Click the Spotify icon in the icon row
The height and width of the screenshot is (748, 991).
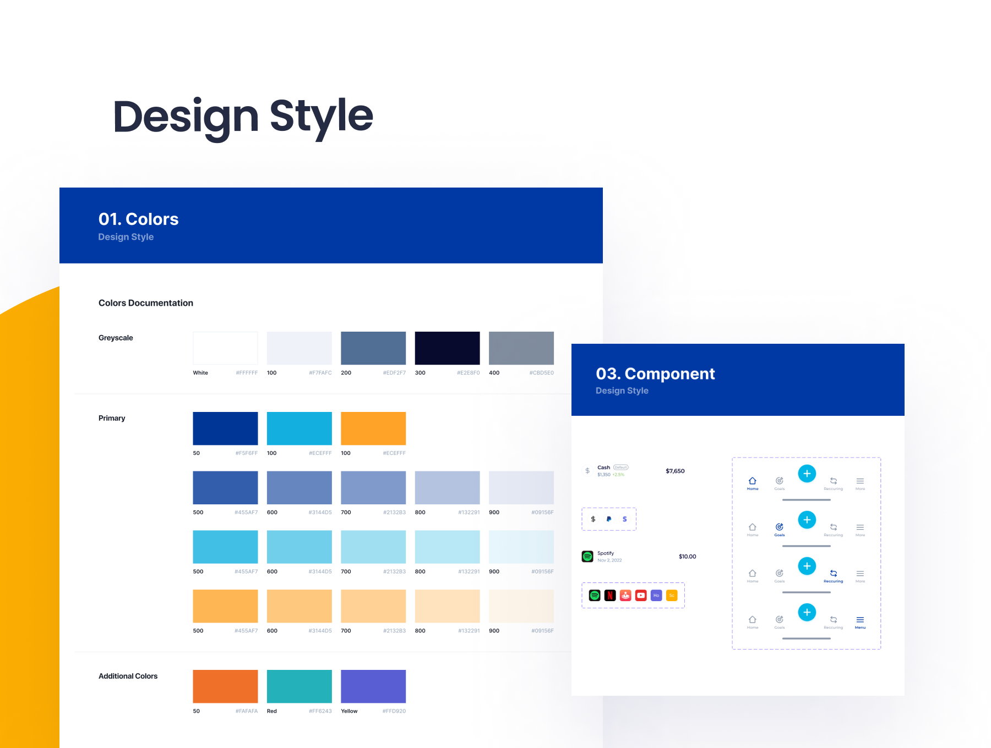(x=595, y=595)
